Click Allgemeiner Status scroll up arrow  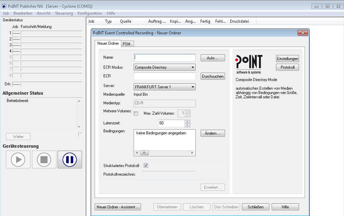point(79,101)
